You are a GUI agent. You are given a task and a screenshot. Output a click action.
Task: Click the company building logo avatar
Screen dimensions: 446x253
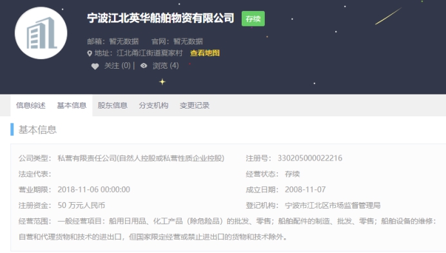click(x=41, y=33)
